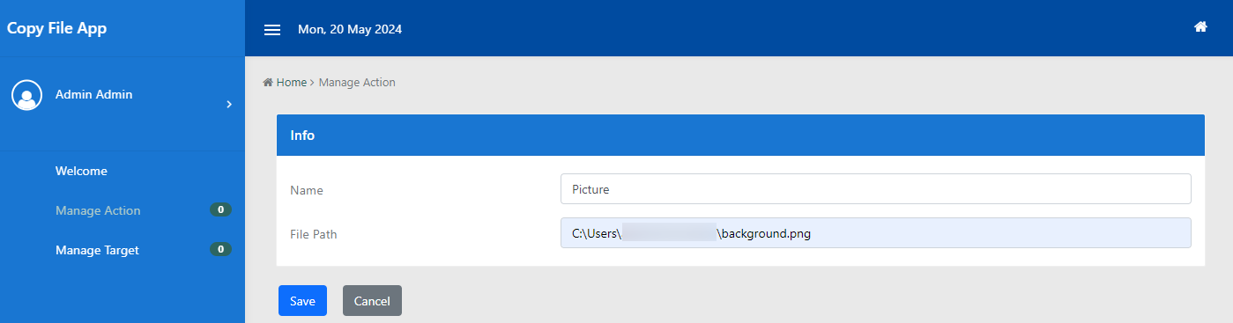The height and width of the screenshot is (323, 1233).
Task: Click the Copy File App title
Action: [56, 28]
